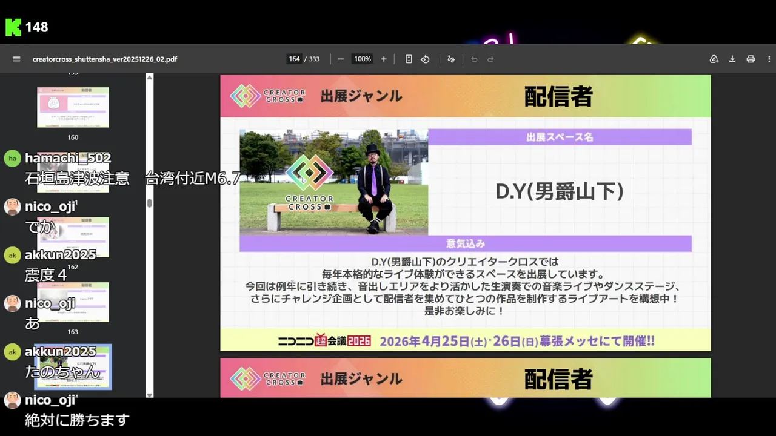This screenshot has width=776, height=436.
Task: Click chat message たのちゃん
Action: coord(62,371)
